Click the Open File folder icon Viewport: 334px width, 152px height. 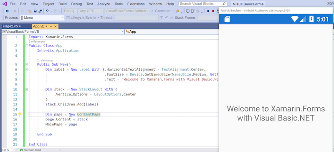(30, 11)
